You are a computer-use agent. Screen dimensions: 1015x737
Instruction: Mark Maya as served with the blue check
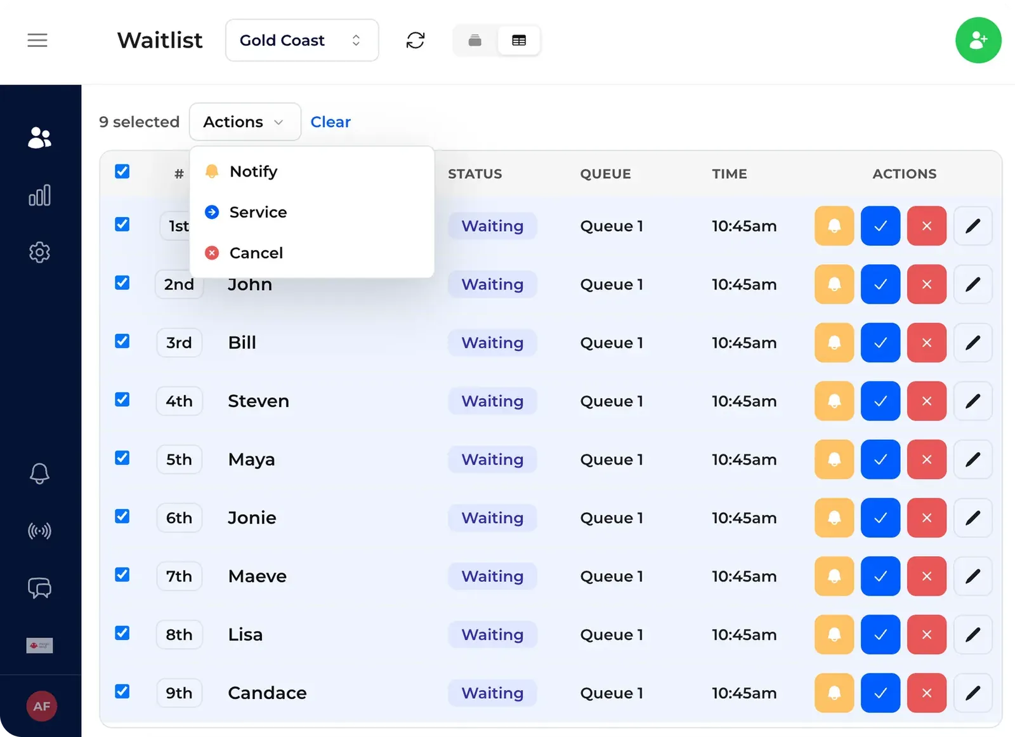881,460
